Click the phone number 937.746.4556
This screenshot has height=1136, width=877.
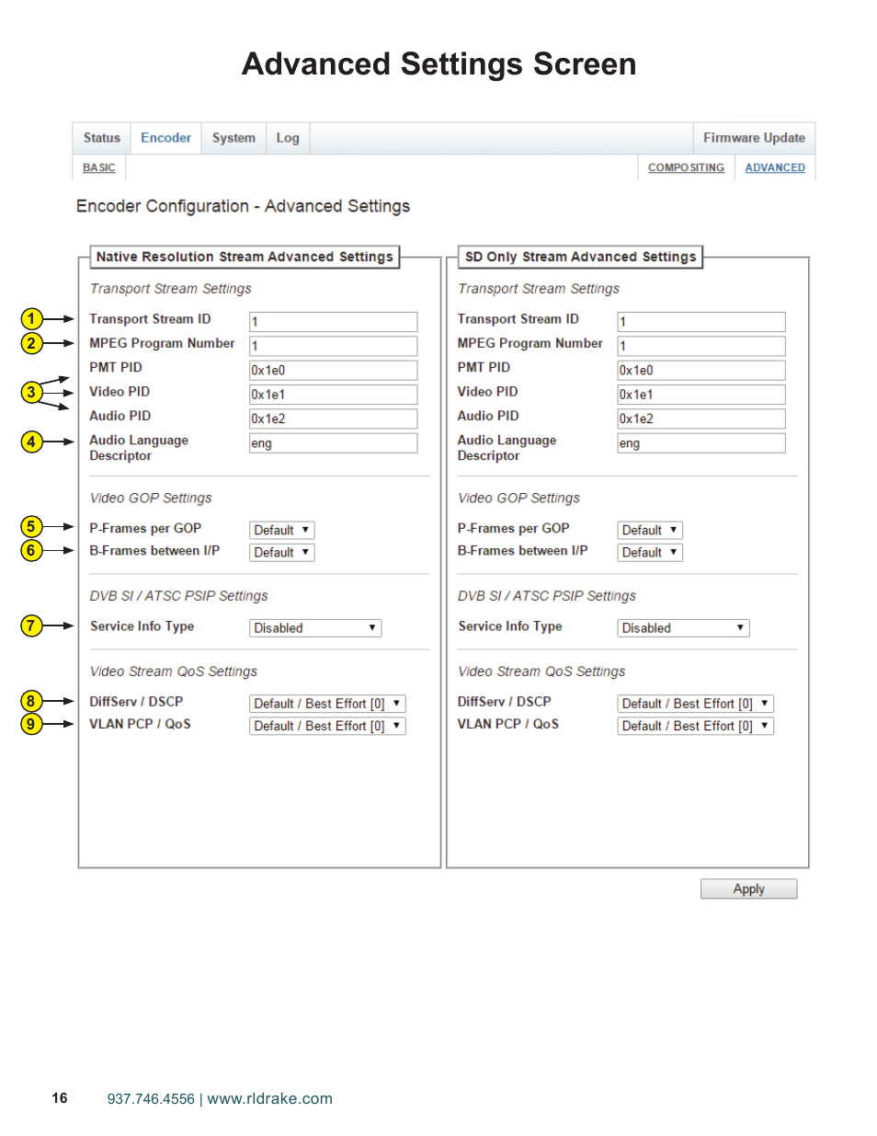point(151,1098)
